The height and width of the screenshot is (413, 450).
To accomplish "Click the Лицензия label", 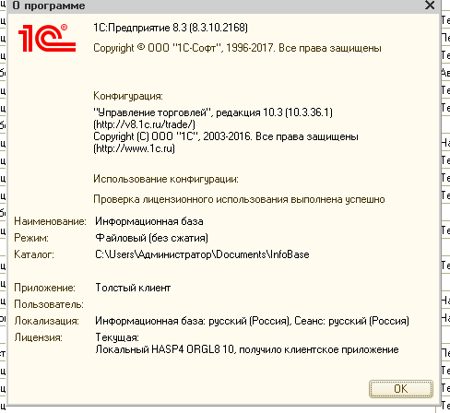I will pos(39,337).
